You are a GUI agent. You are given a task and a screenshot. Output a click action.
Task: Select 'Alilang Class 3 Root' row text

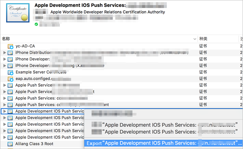(x=34, y=144)
